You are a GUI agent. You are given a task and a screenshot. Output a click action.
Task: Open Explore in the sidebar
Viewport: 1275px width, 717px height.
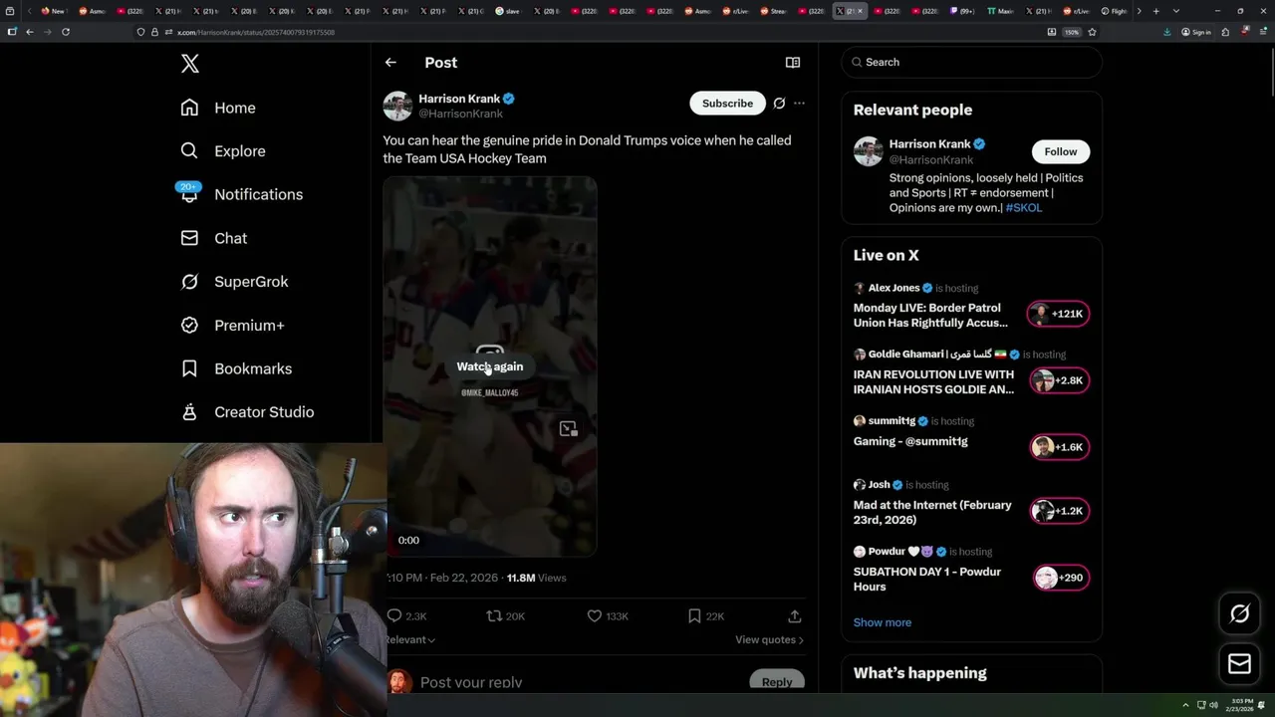(x=223, y=151)
